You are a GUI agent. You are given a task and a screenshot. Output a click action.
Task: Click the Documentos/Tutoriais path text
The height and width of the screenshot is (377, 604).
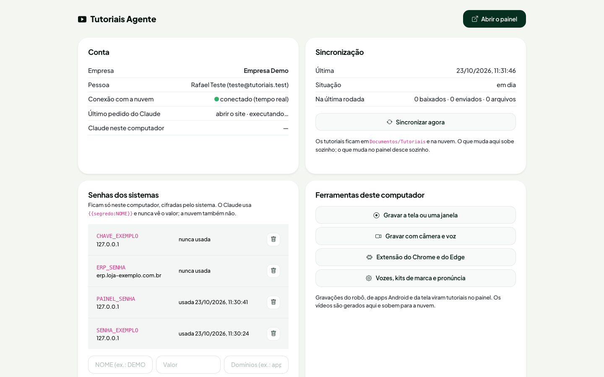398,142
